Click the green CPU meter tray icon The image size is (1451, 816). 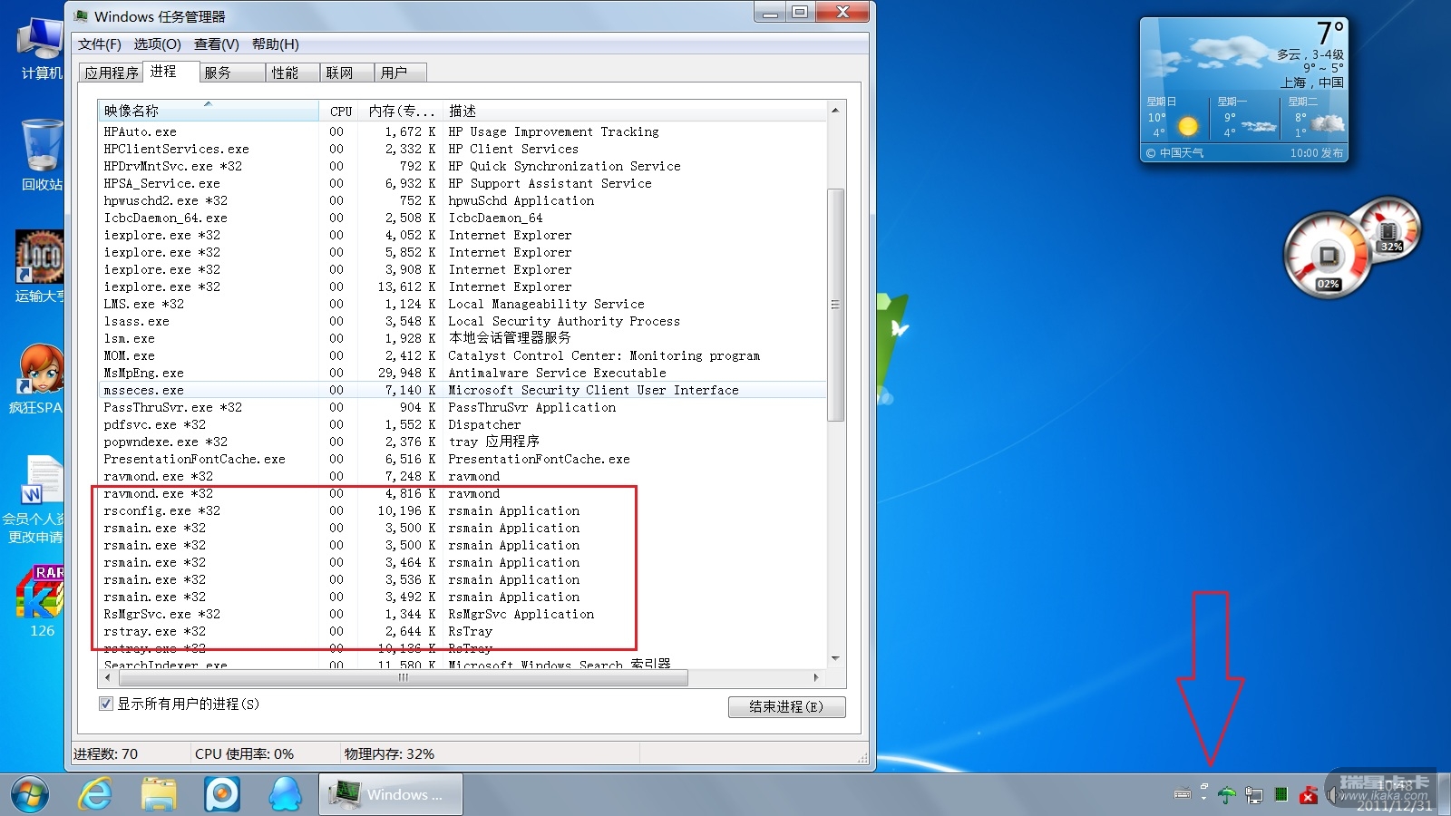coord(1281,795)
